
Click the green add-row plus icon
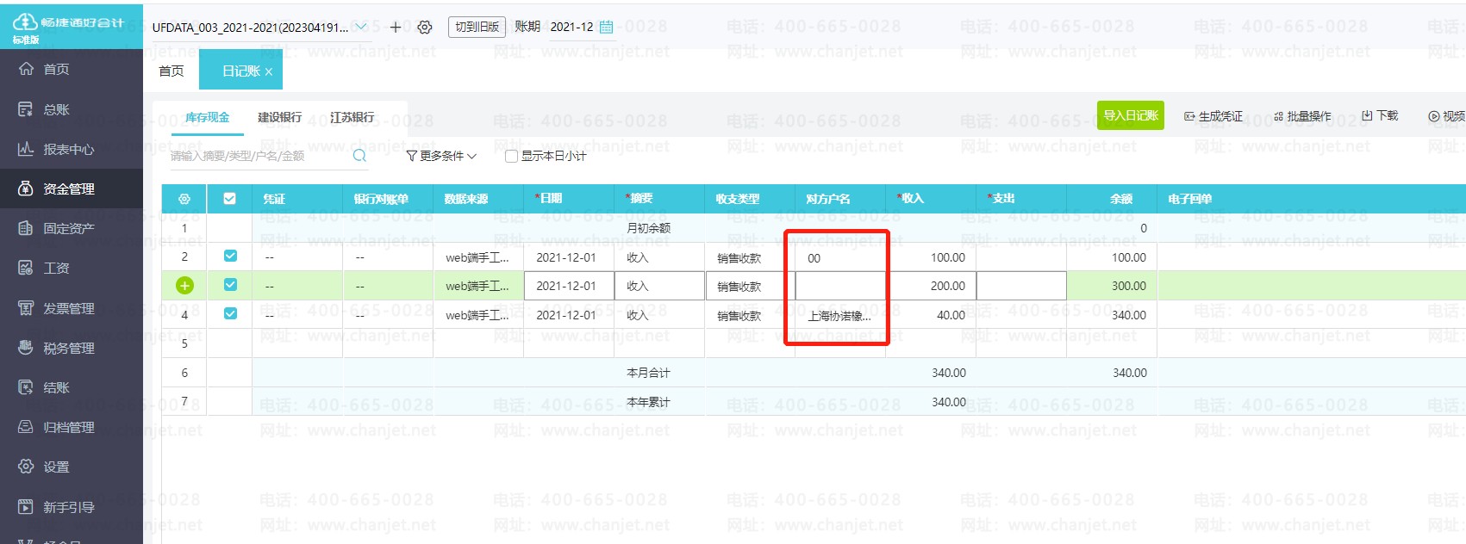pos(184,286)
